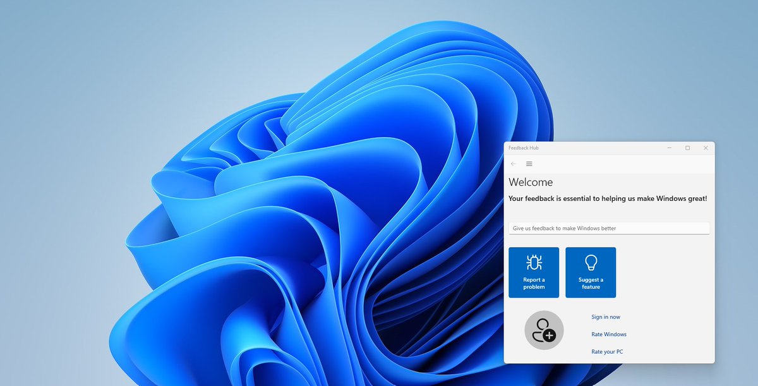Click the "Your feedback is essential" text
Image resolution: width=758 pixels, height=386 pixels.
608,198
